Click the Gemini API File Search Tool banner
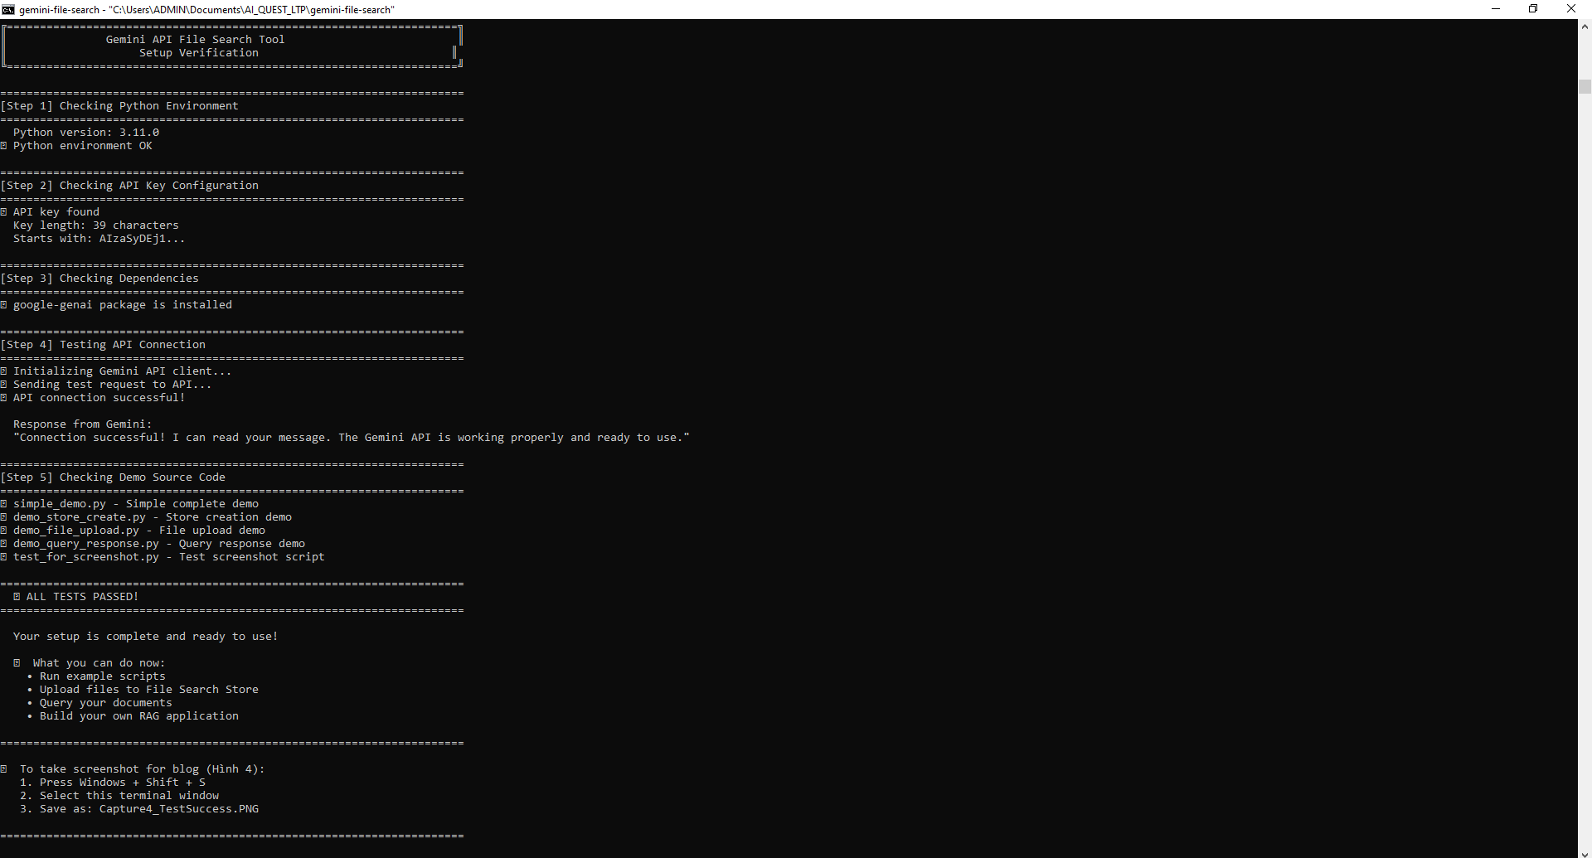1592x858 pixels. point(195,39)
